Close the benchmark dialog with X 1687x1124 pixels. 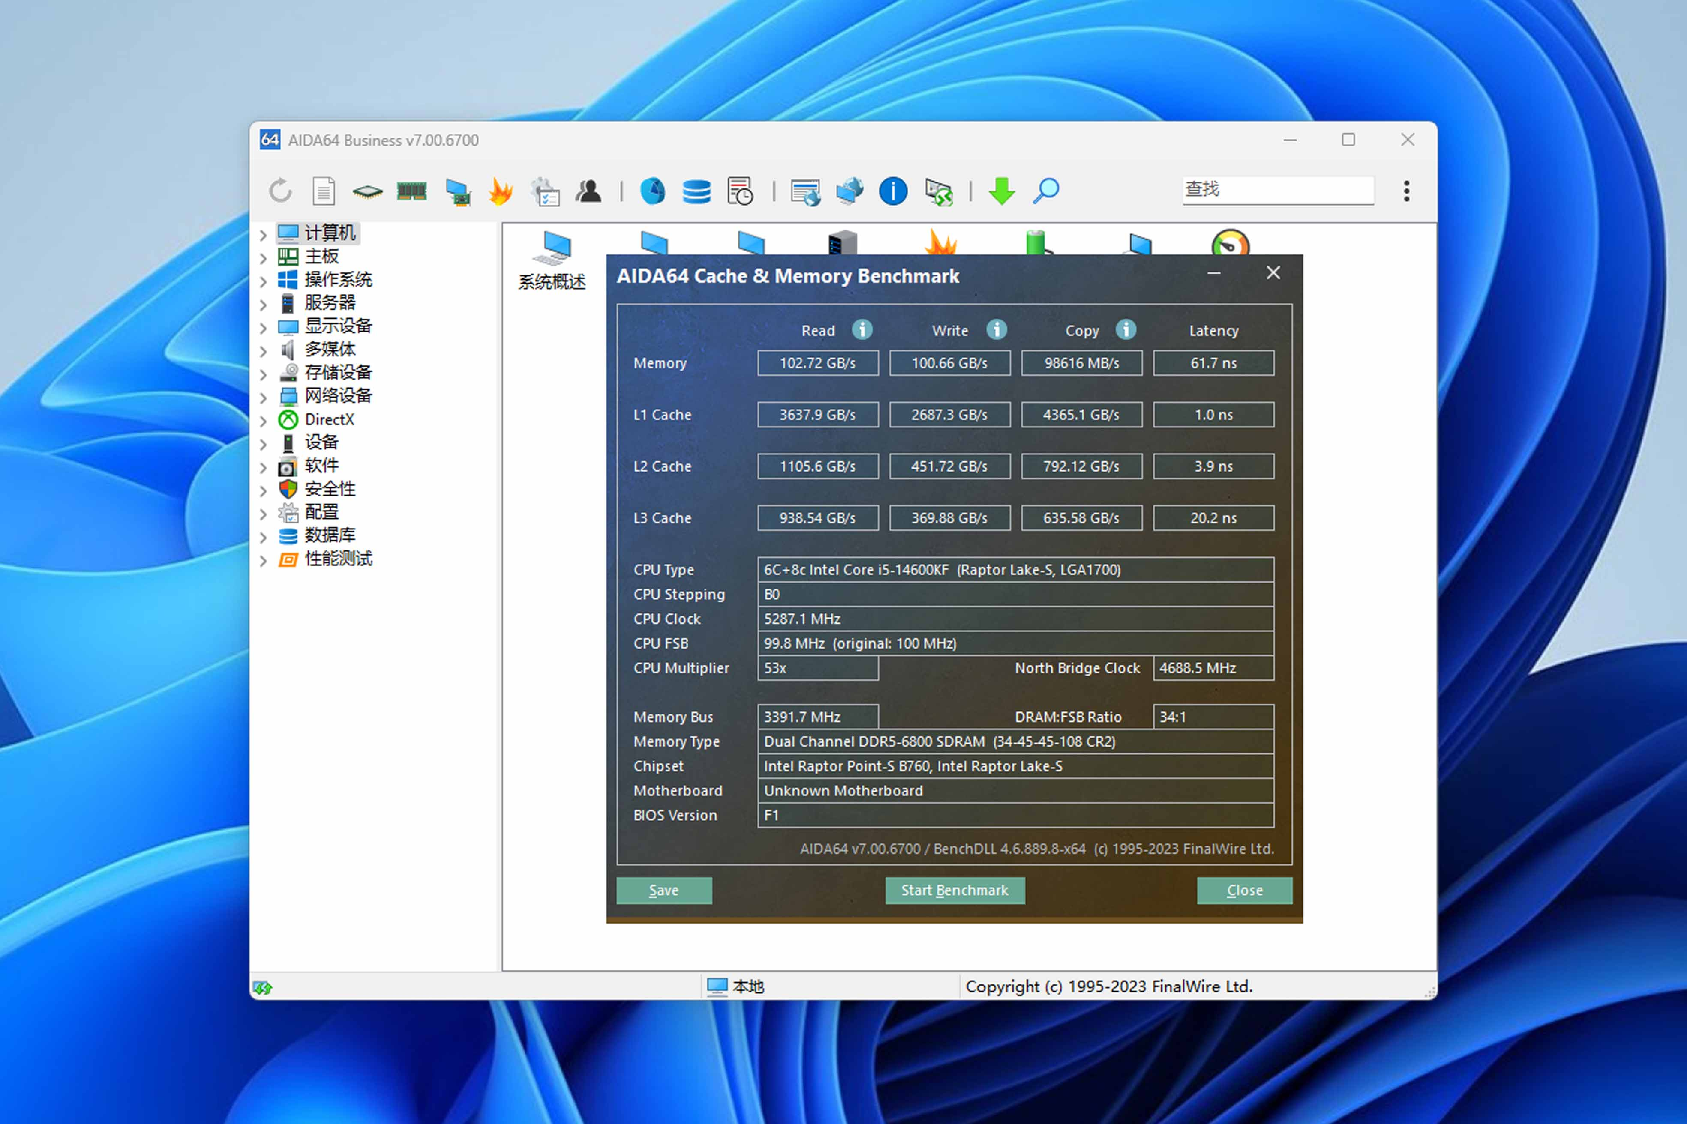[1273, 273]
